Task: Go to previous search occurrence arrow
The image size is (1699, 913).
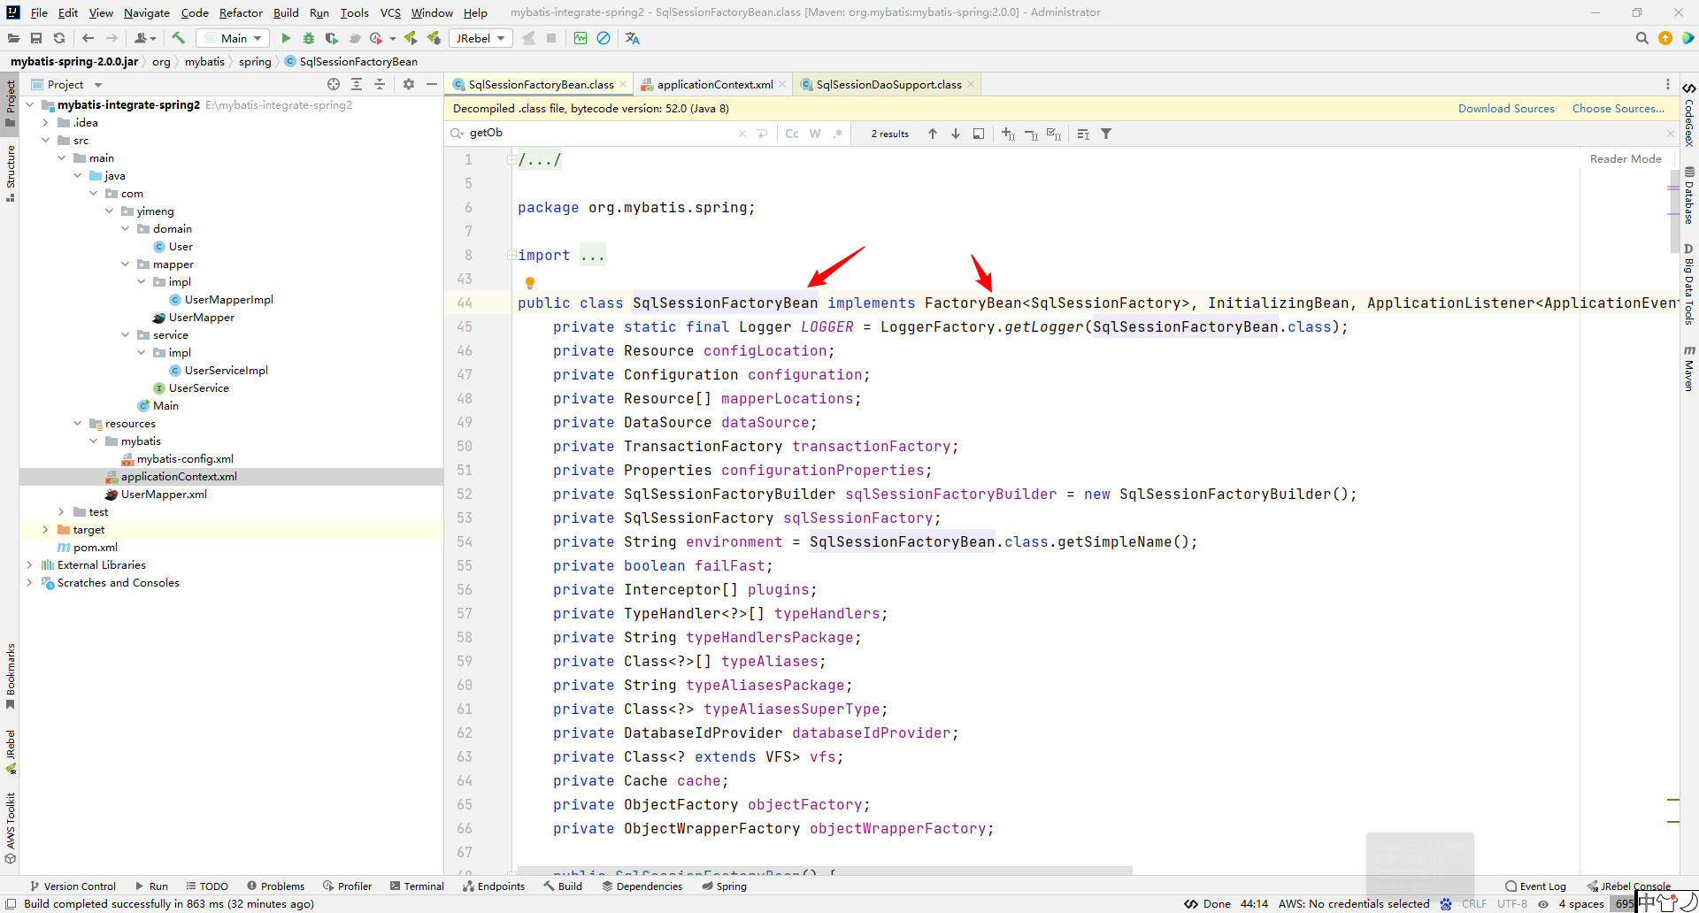Action: click(933, 134)
